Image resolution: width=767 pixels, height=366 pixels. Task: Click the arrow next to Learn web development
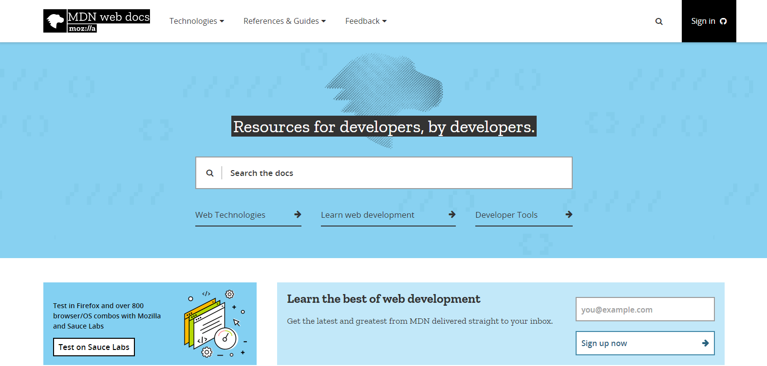[x=452, y=214]
